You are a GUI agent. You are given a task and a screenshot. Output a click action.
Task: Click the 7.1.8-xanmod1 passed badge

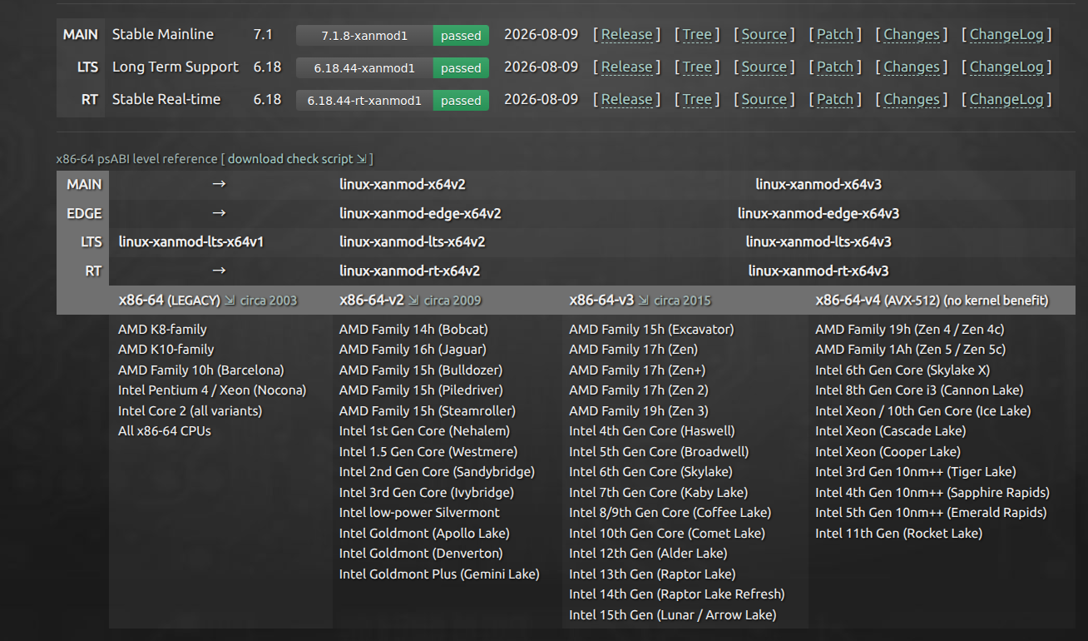tap(393, 35)
